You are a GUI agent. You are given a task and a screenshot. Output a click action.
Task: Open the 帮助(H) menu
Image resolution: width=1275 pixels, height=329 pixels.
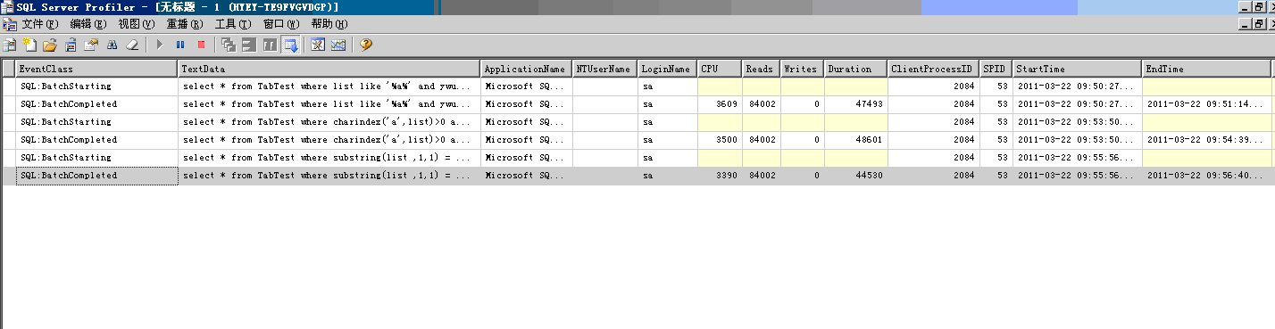[330, 24]
